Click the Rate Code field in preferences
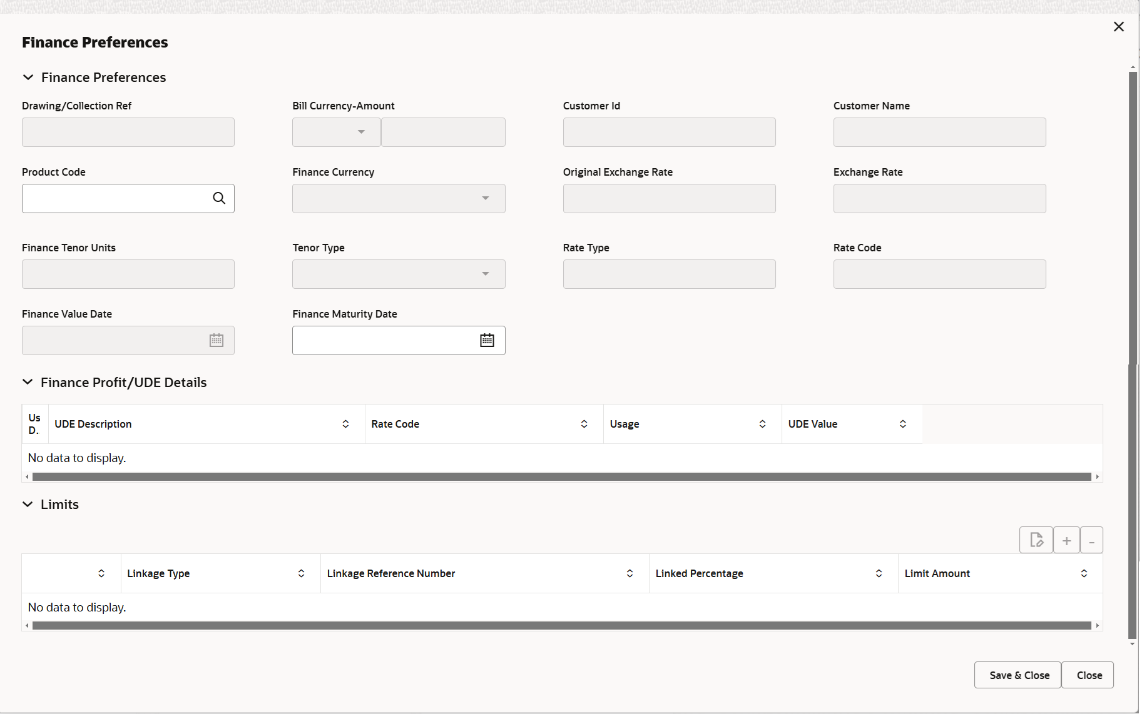Image resolution: width=1142 pixels, height=714 pixels. pos(940,274)
